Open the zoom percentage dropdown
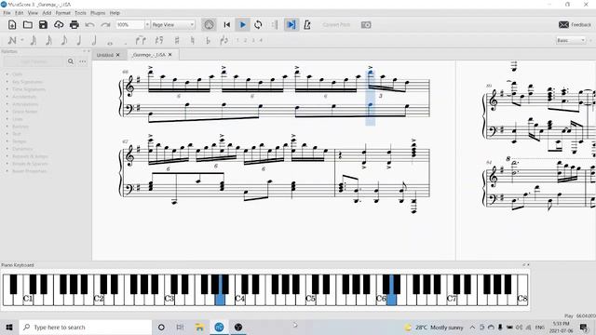Image resolution: width=596 pixels, height=335 pixels. point(147,25)
